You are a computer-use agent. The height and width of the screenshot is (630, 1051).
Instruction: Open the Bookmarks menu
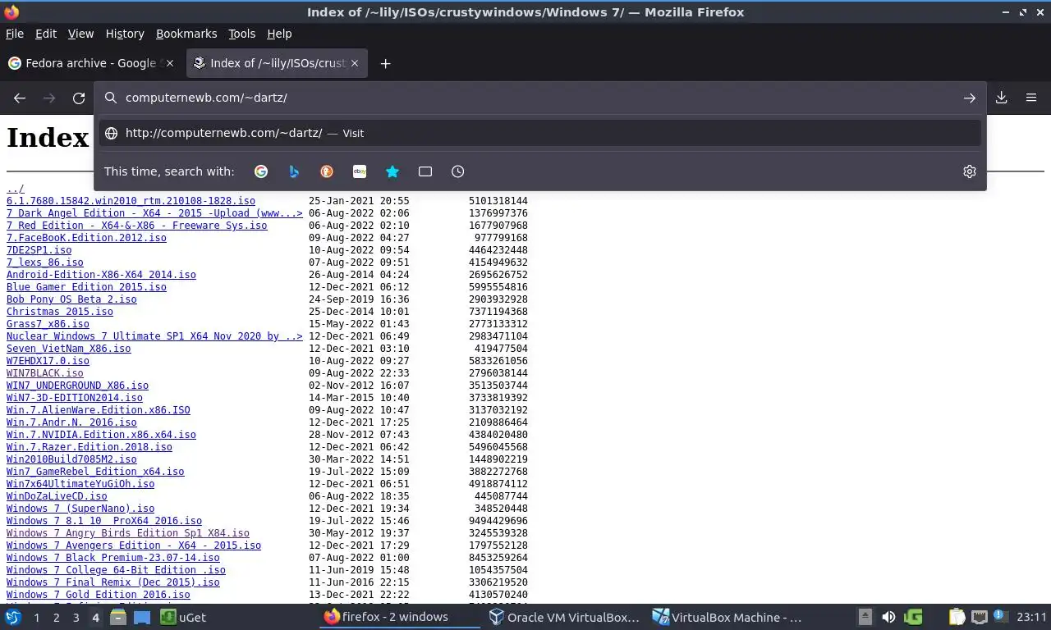point(186,34)
